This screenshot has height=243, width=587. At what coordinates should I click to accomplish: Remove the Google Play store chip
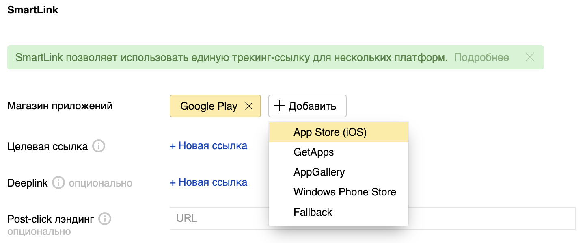click(x=249, y=106)
